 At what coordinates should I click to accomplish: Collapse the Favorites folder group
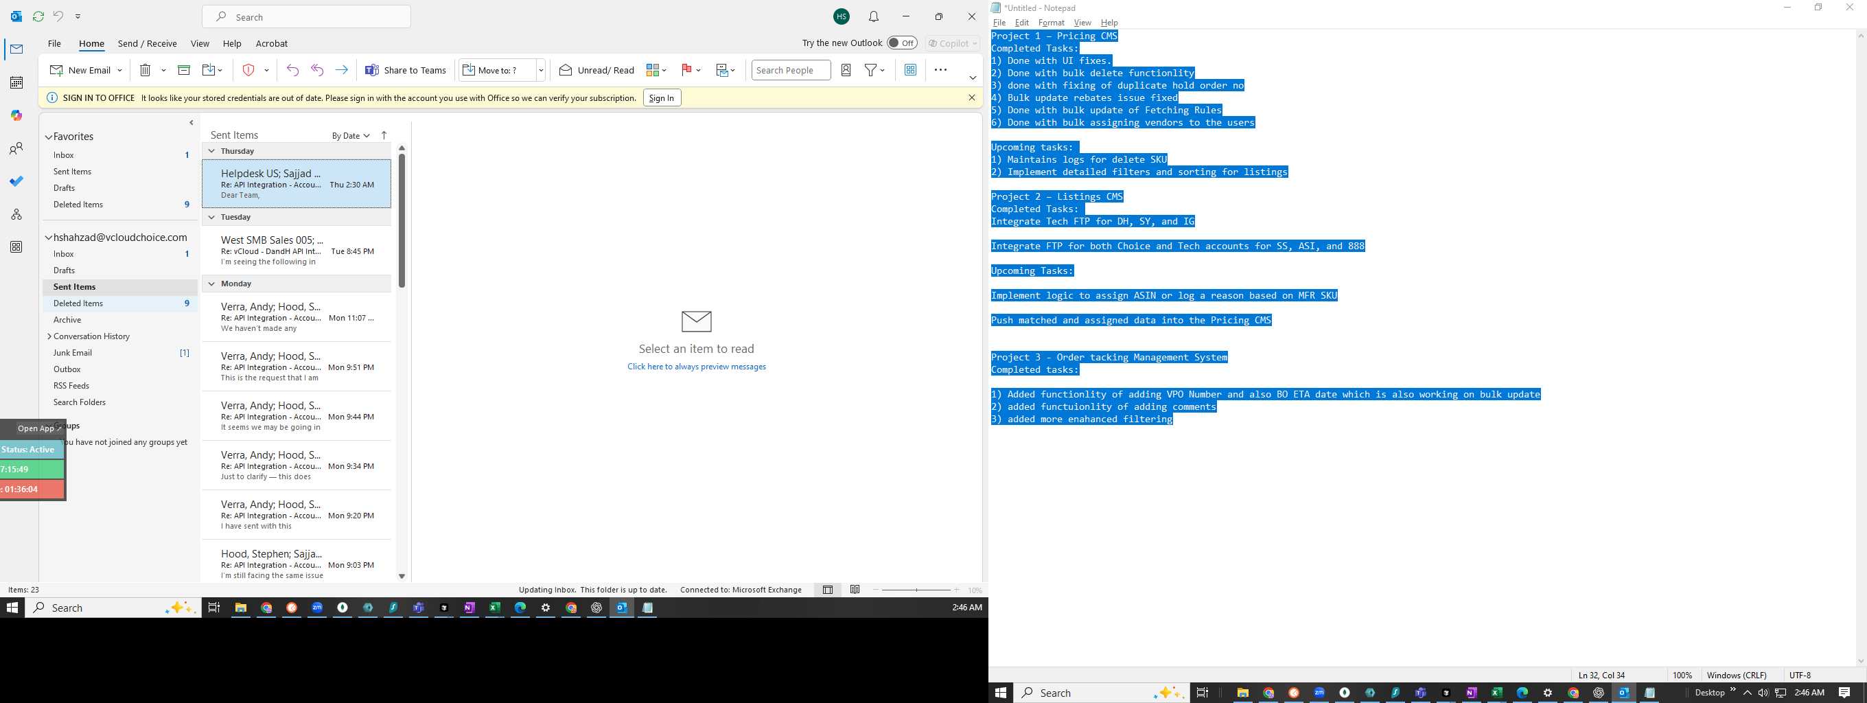coord(49,137)
